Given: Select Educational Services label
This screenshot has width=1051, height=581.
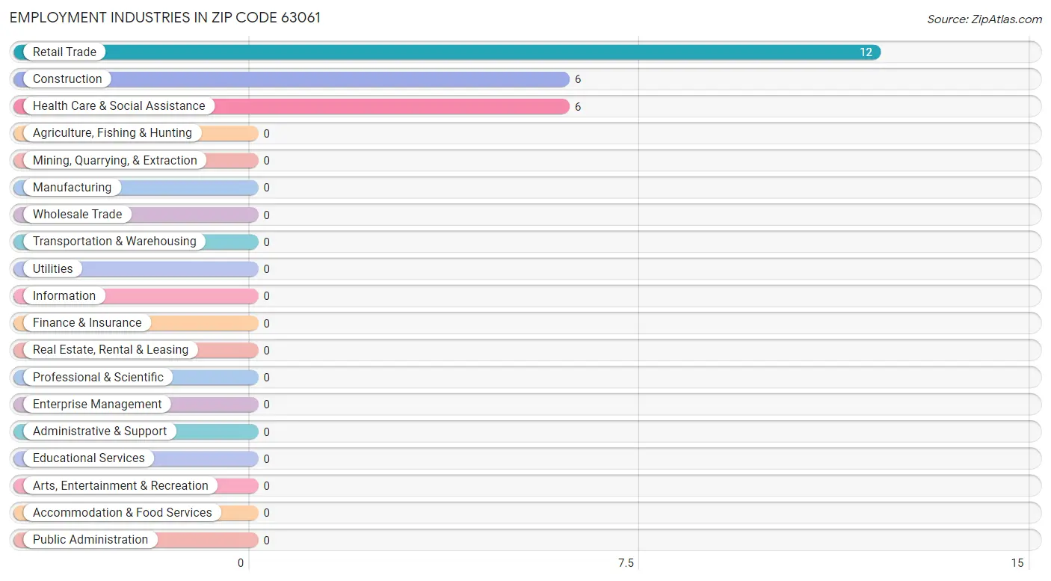Looking at the screenshot, I should coord(89,458).
